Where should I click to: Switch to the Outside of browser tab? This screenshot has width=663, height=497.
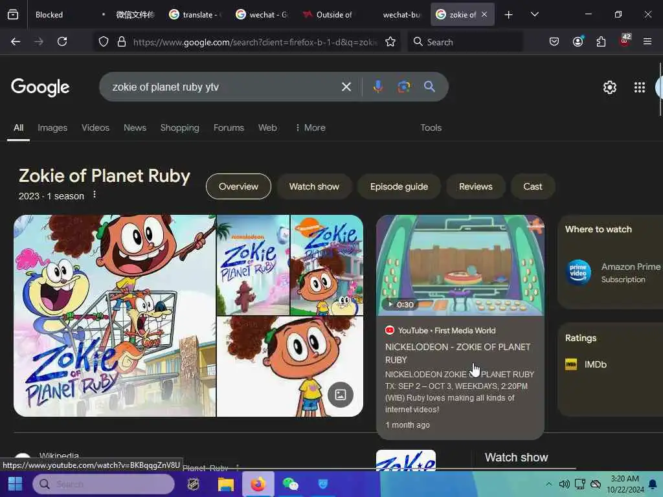pyautogui.click(x=328, y=14)
